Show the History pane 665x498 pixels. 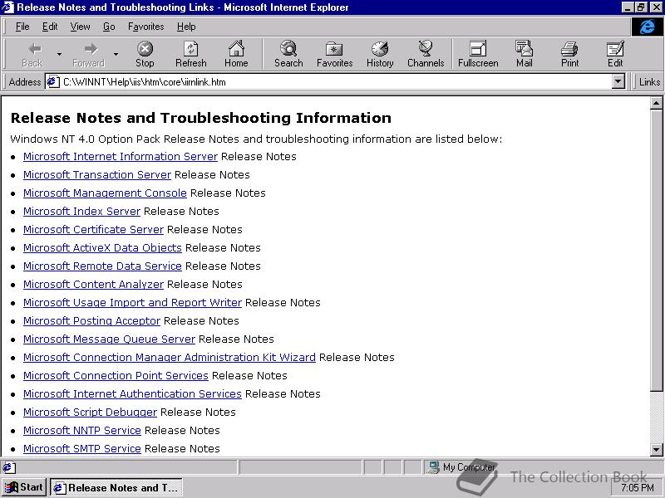380,54
